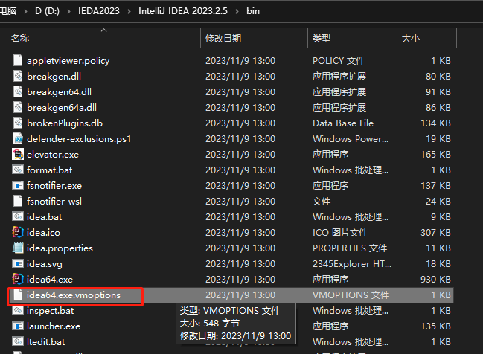The image size is (483, 354).
Task: Click the 2345Explorer HT... type cell
Action: (x=352, y=264)
